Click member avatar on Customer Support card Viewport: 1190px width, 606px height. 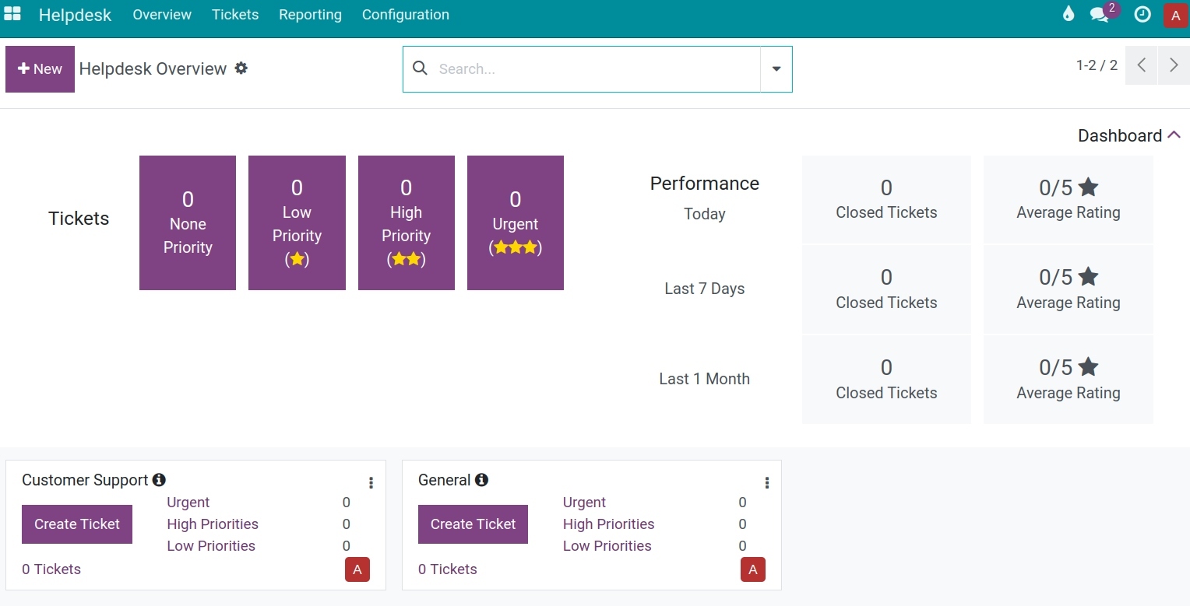357,569
